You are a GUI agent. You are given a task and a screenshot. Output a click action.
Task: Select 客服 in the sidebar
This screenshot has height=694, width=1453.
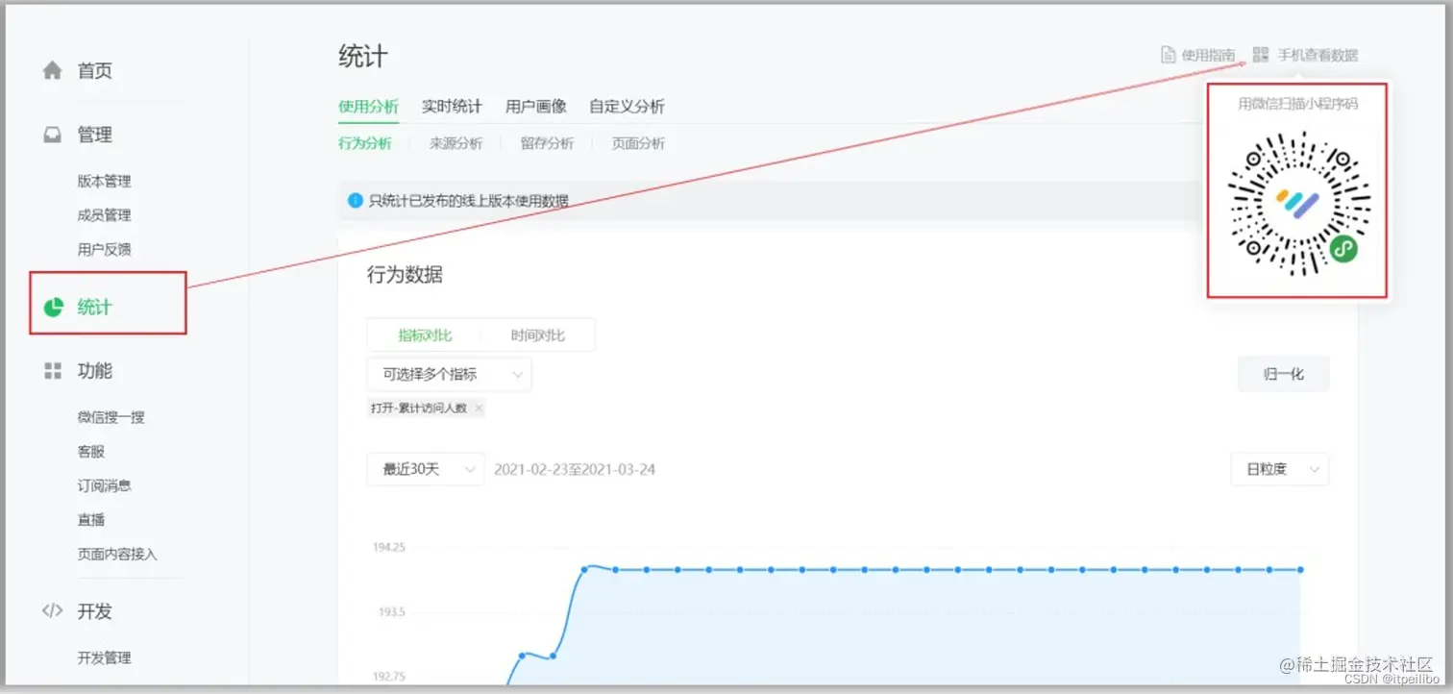(x=91, y=451)
